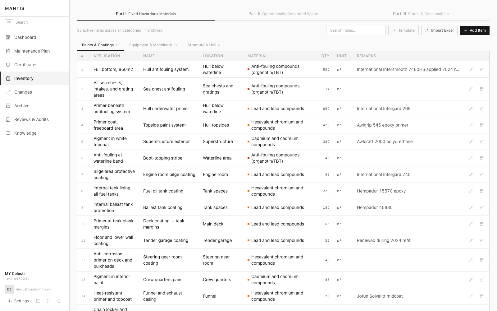Open the Maintenance Plan section
This screenshot has width=497, height=311.
click(34, 51)
